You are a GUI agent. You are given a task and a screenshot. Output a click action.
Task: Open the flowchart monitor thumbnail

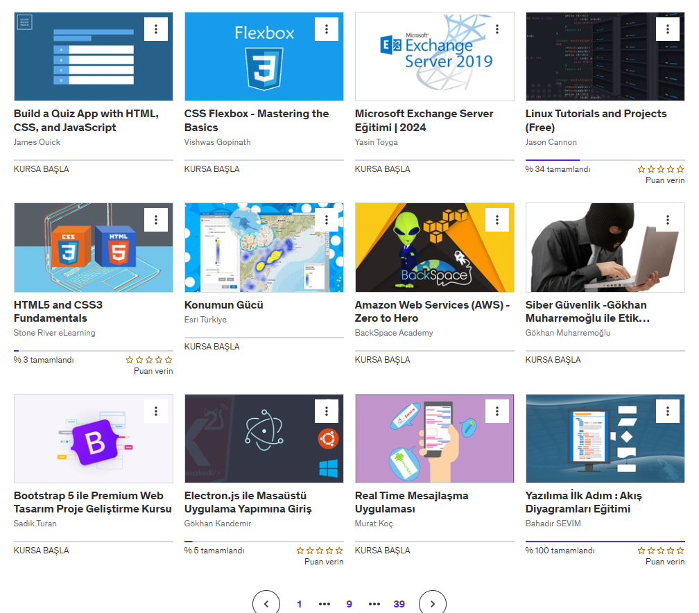(605, 439)
